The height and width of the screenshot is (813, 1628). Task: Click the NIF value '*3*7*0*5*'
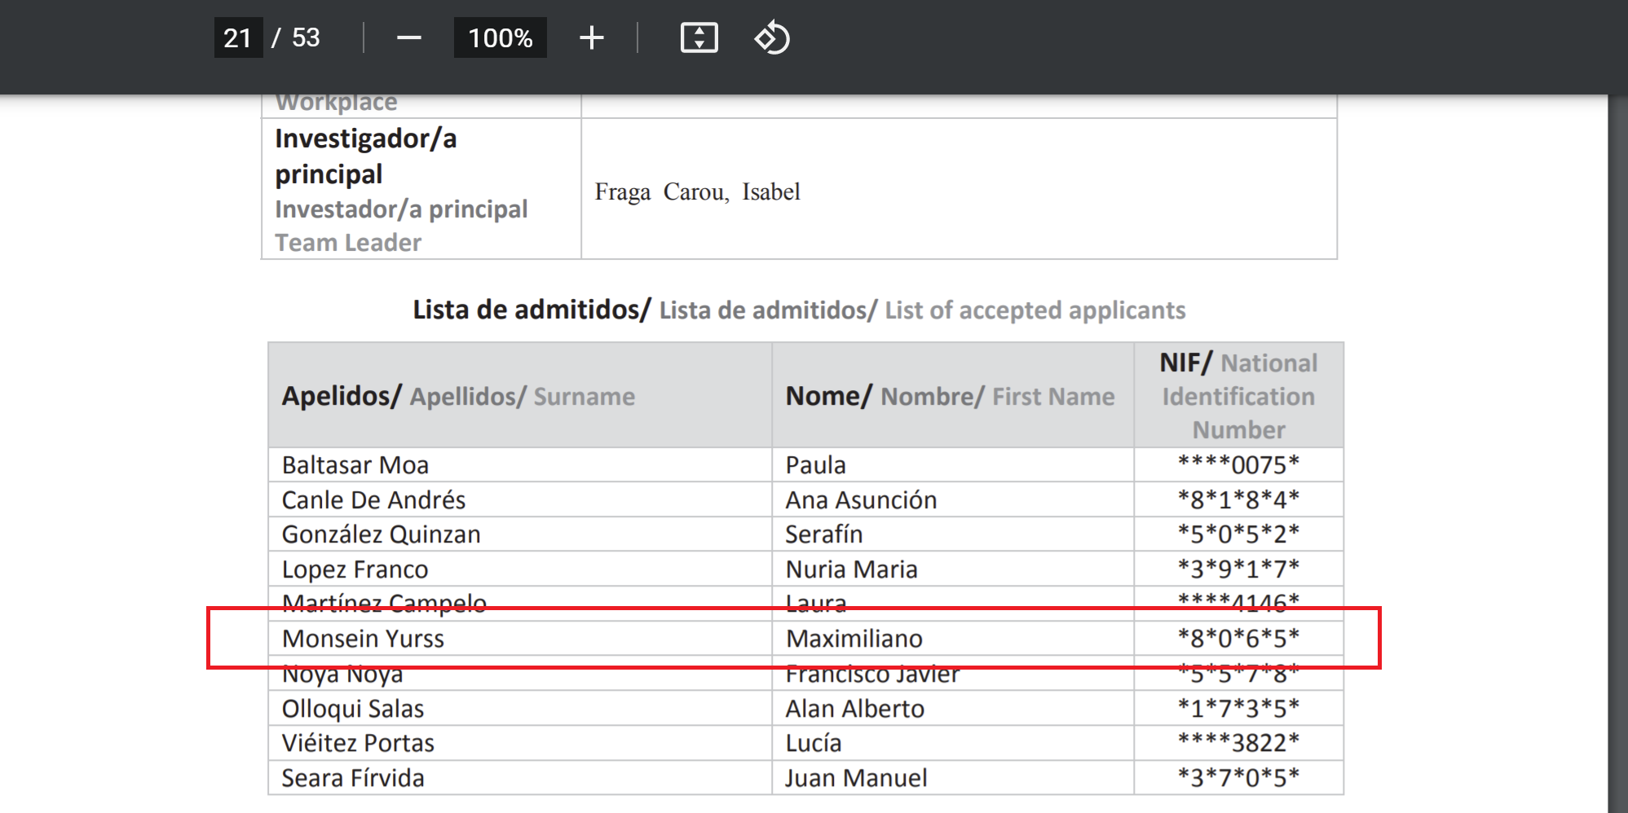[x=1238, y=777]
